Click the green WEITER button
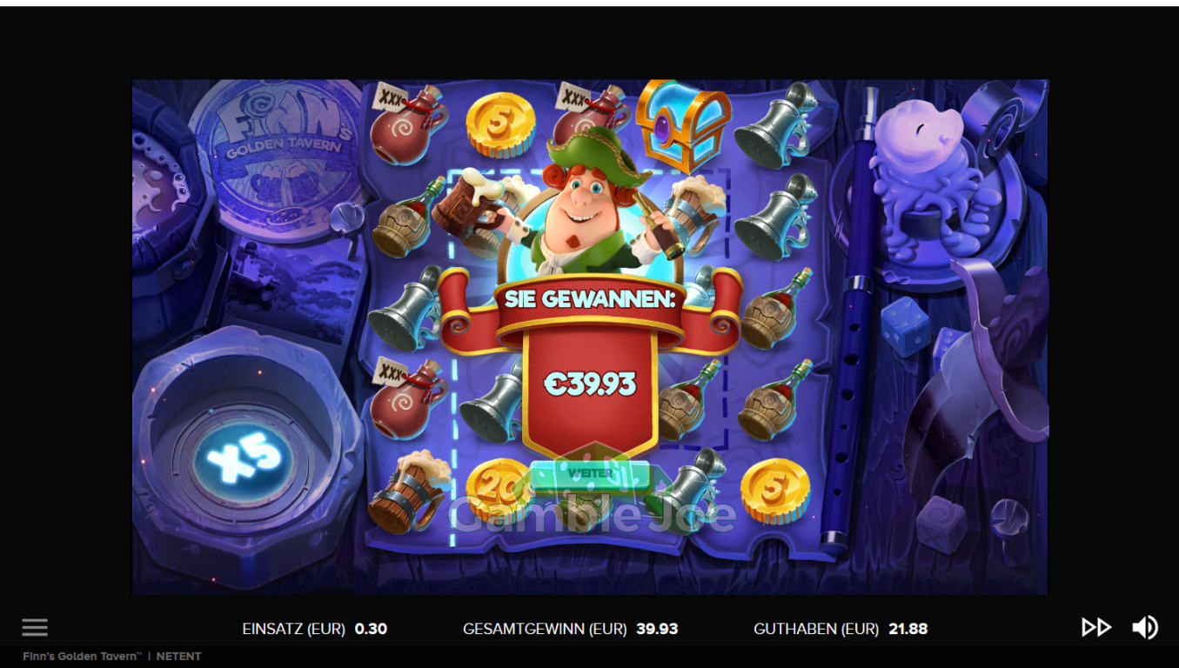 point(591,474)
